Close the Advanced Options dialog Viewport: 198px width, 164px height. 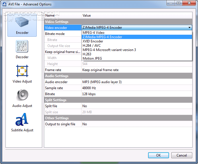coord(189,3)
